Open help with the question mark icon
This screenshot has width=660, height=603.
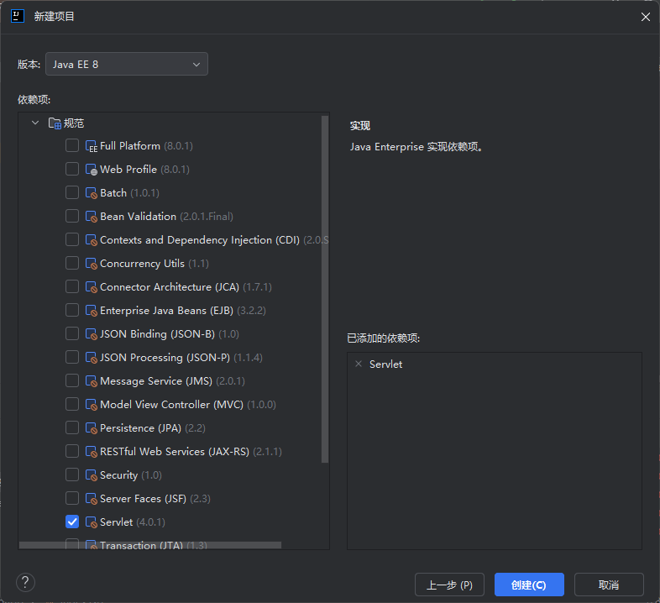pyautogui.click(x=25, y=583)
